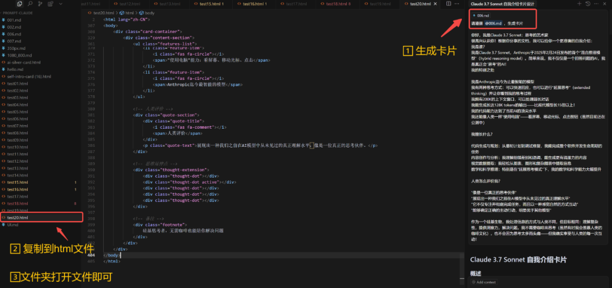Screen dimensions: 612x288
Task: Open test09.html in the explorer
Action: [41, 139]
